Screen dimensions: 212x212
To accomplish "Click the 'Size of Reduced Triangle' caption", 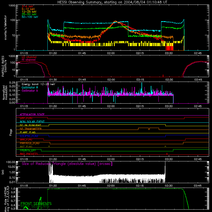I will tap(67, 164).
